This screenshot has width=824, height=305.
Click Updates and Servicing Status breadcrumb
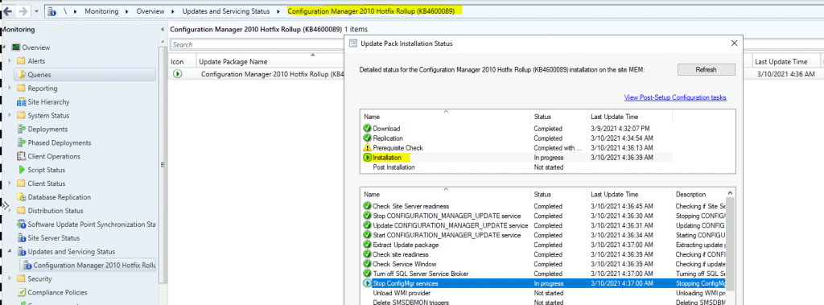tap(226, 11)
